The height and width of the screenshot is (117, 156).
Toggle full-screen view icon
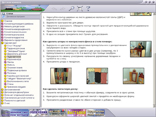80,8
